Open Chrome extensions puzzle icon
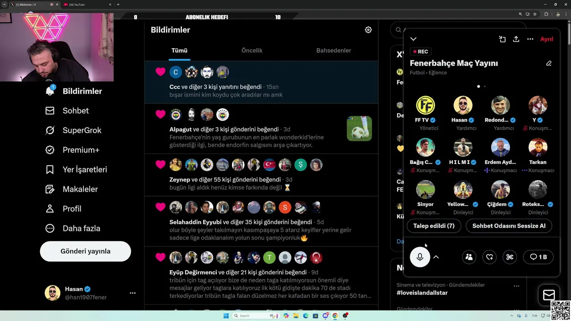571x321 pixels. (x=546, y=14)
